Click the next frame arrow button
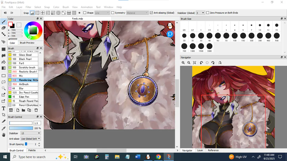This screenshot has width=287, height=161. (x=12, y=13)
